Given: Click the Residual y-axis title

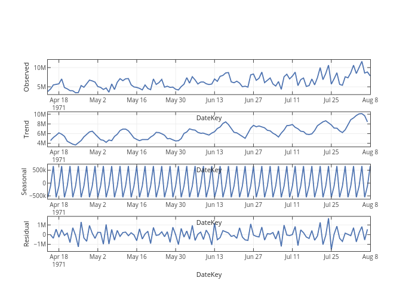Looking at the screenshot, I should tap(26, 234).
